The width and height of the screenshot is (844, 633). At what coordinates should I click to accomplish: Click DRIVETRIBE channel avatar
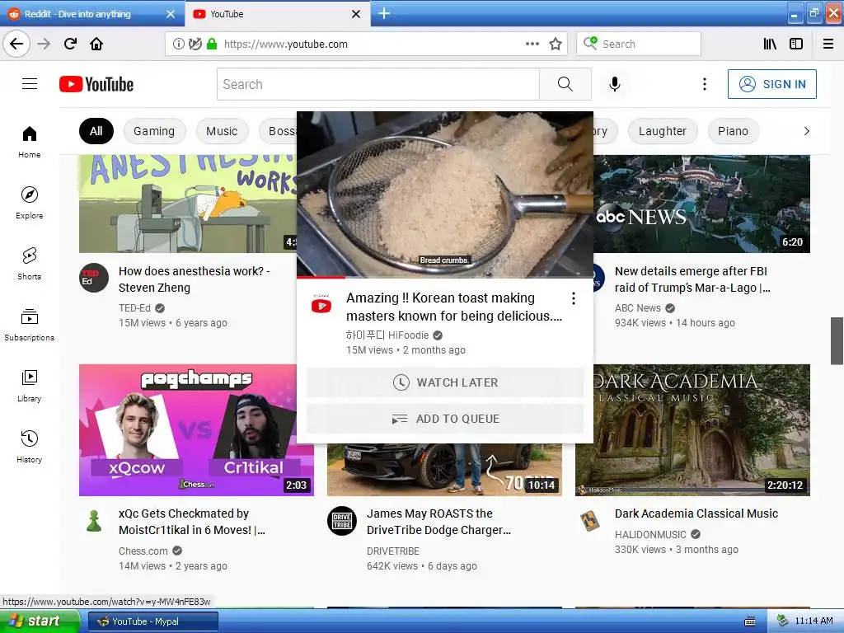(x=342, y=521)
